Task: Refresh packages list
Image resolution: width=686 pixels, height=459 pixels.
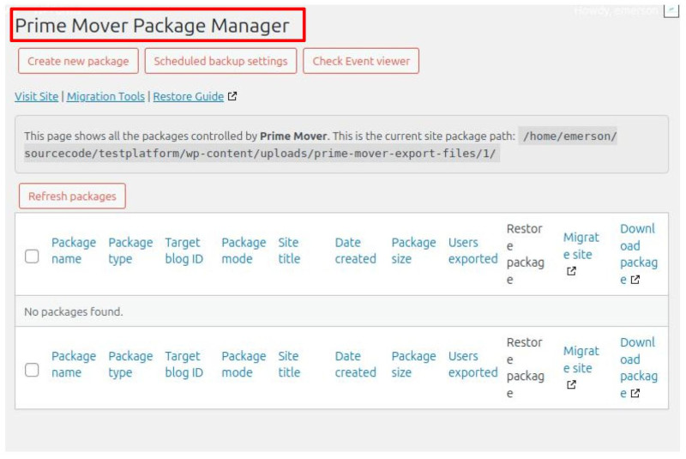Action: [72, 196]
